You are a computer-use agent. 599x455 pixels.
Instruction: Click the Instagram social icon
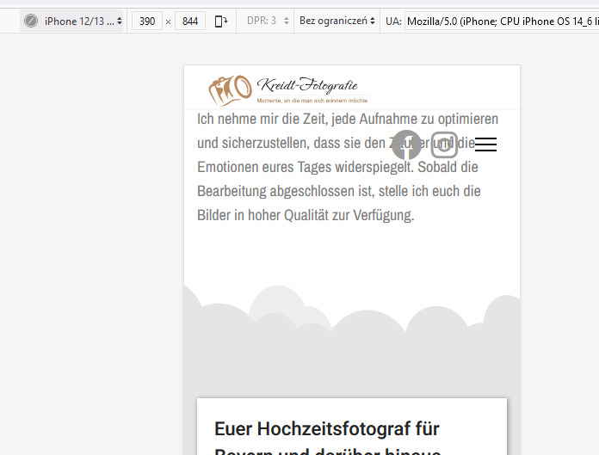click(x=444, y=144)
